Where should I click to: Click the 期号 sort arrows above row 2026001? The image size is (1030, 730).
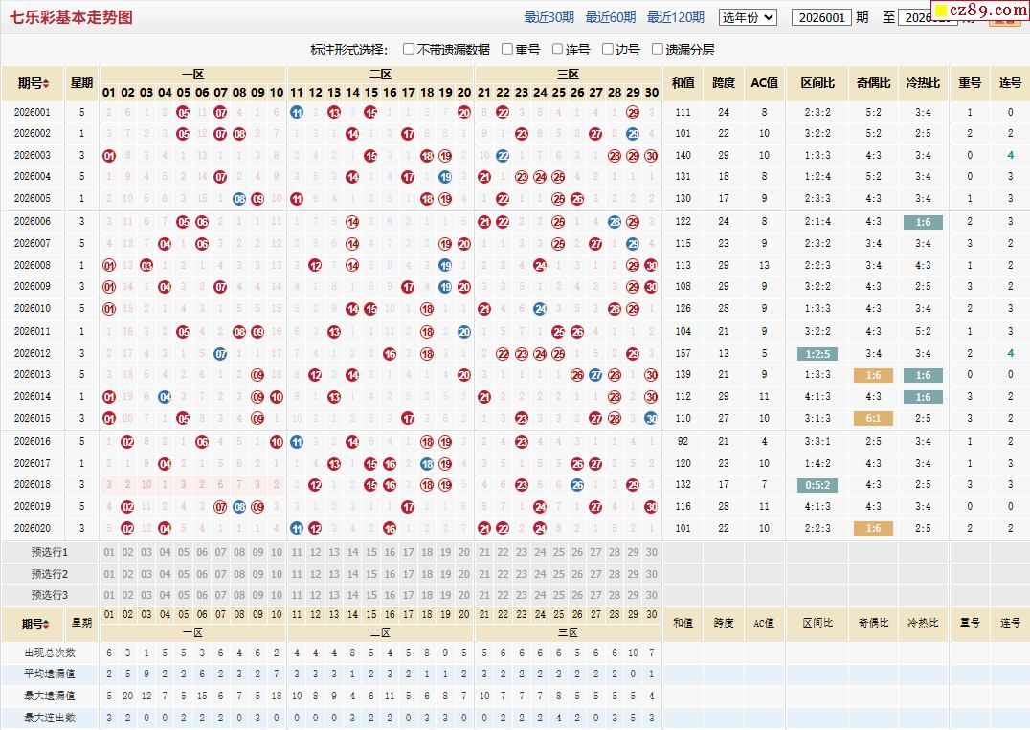[46, 83]
